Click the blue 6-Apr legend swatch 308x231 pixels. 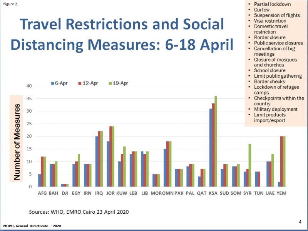[x=53, y=83]
